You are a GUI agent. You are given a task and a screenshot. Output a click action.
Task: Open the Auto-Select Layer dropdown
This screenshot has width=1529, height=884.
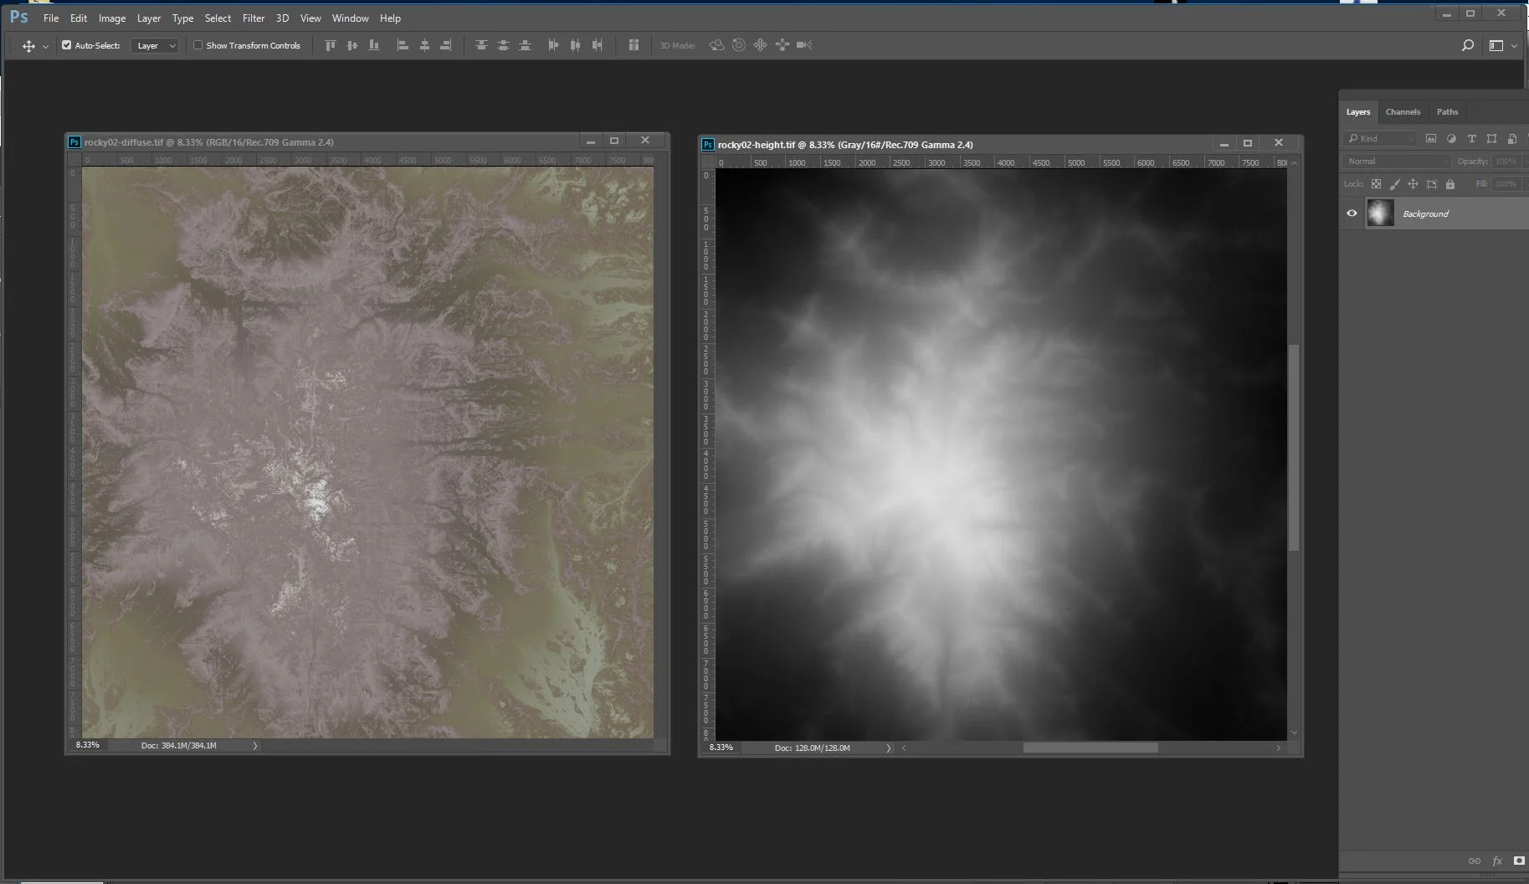[156, 45]
